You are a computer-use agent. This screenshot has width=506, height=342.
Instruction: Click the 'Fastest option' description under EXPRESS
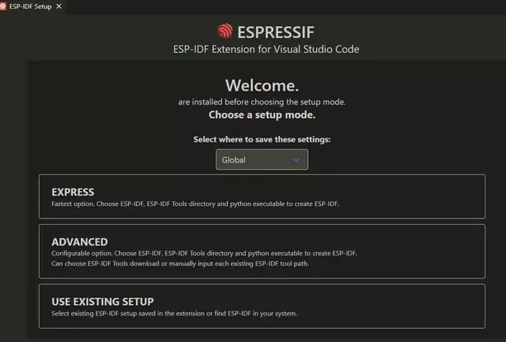pos(196,204)
